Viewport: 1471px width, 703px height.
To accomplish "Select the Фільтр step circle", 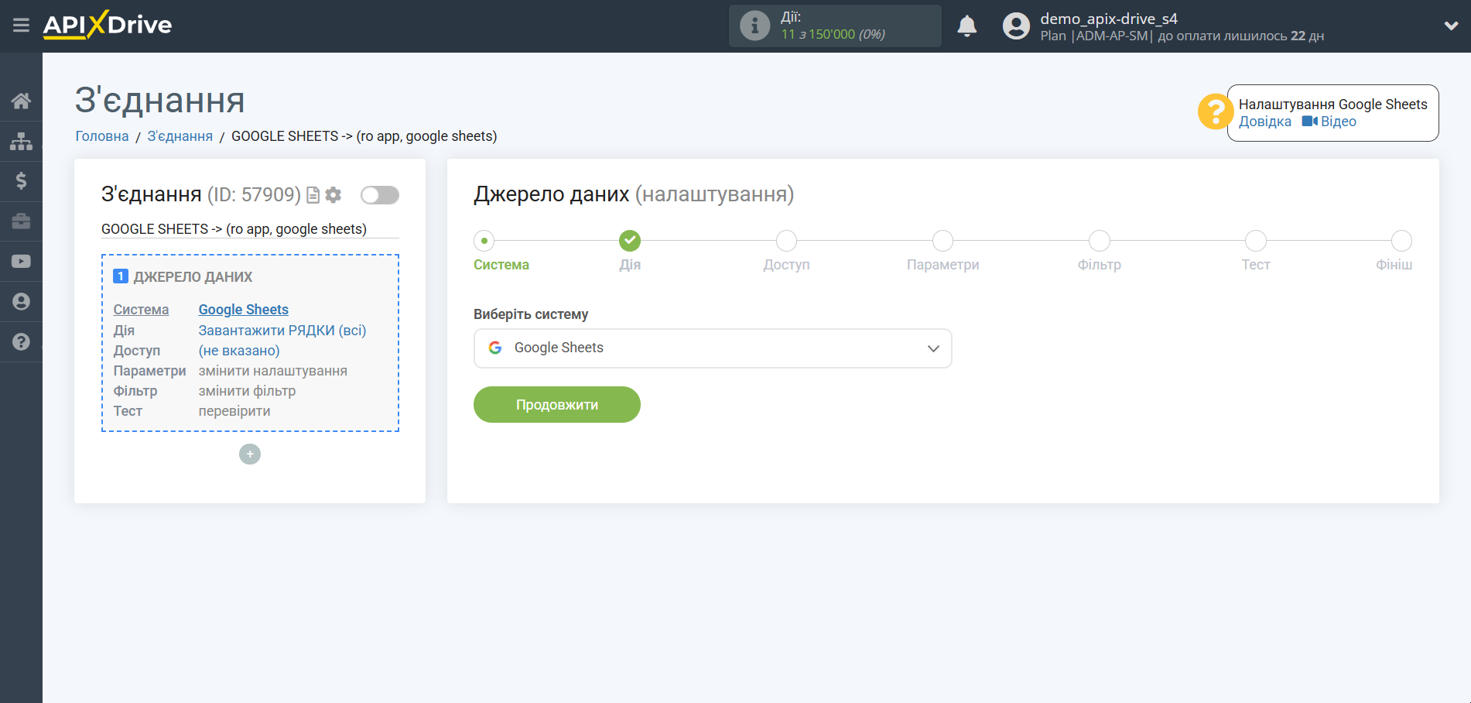I will tap(1099, 241).
